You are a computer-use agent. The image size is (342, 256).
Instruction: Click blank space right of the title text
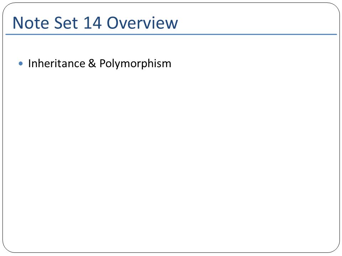[257, 23]
